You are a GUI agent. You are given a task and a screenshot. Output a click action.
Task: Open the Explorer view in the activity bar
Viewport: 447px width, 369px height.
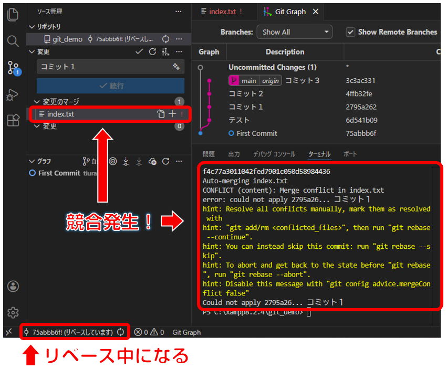click(x=13, y=15)
